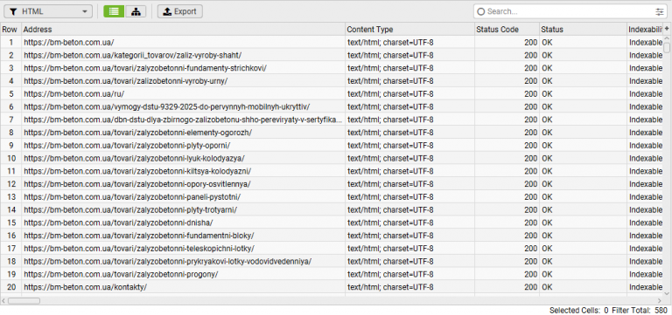The image size is (672, 315).
Task: Click the Selected Cells: 0 status text
Action: click(578, 310)
